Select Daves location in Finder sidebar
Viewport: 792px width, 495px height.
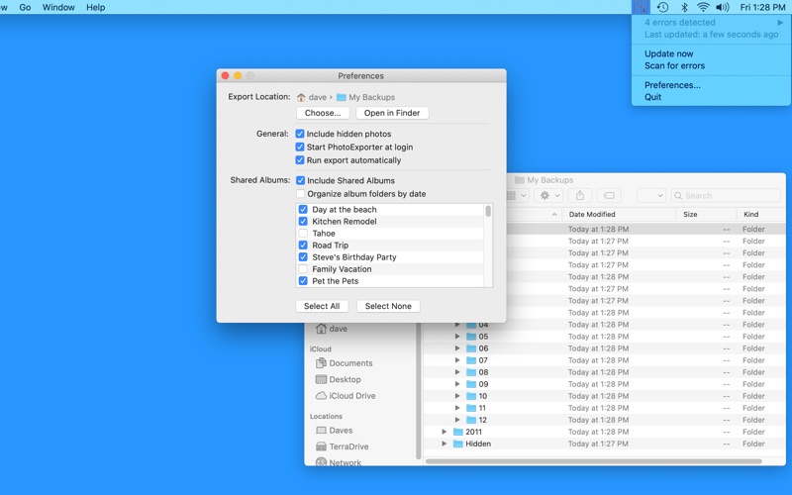click(x=335, y=431)
